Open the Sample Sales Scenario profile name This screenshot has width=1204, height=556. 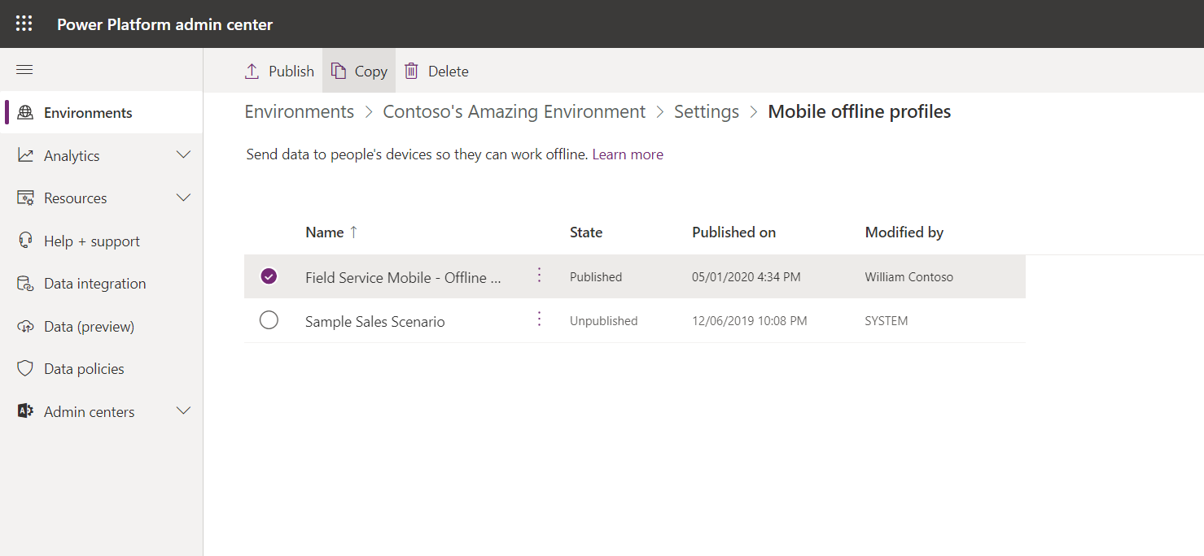pyautogui.click(x=375, y=322)
